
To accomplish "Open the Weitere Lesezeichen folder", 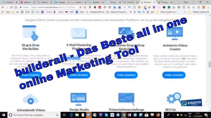I will click(x=199, y=12).
